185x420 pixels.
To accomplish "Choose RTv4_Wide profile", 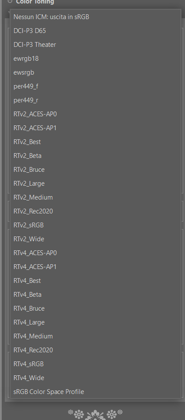I will click(95, 378).
